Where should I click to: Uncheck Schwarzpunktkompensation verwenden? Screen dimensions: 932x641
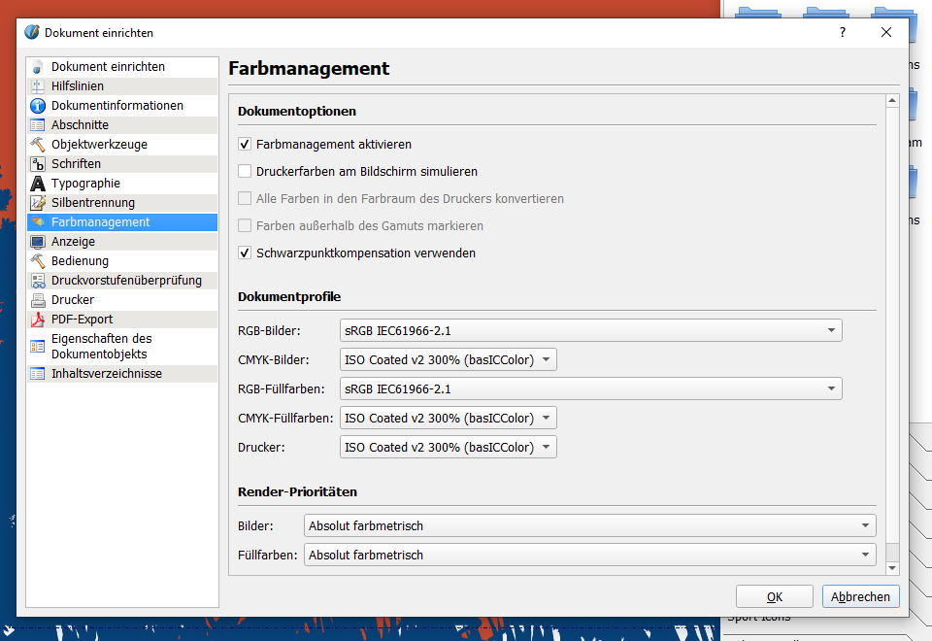(245, 253)
